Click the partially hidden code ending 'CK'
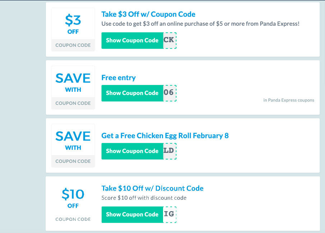This screenshot has width=325, height=233. click(x=169, y=41)
